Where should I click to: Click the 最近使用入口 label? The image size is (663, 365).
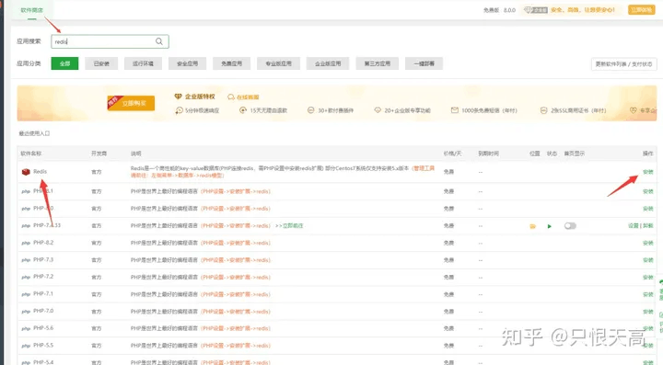pos(34,133)
